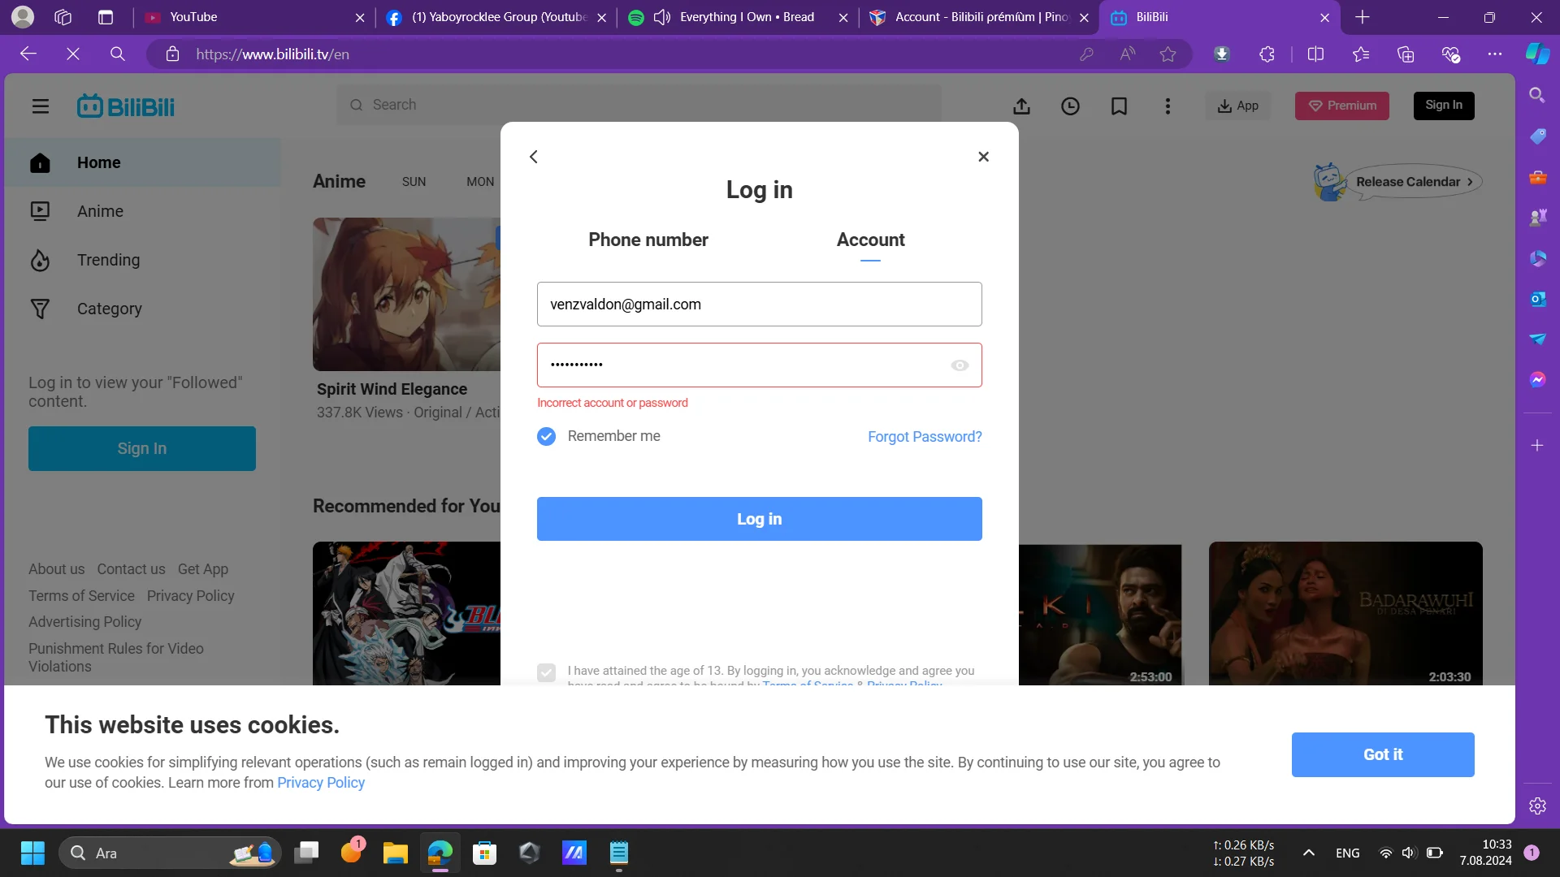This screenshot has height=877, width=1560.
Task: Open Category in the sidebar
Action: (143, 309)
